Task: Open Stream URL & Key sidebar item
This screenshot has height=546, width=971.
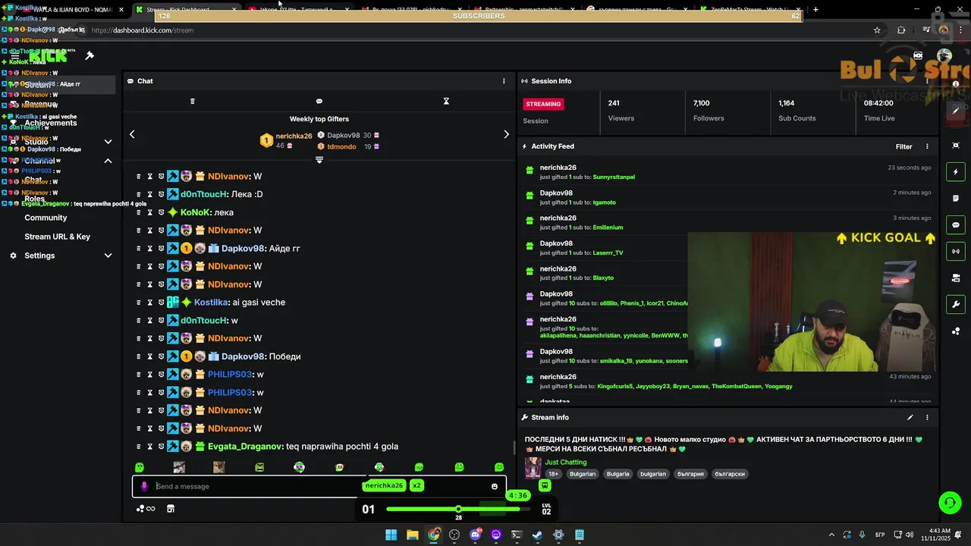Action: 57,237
